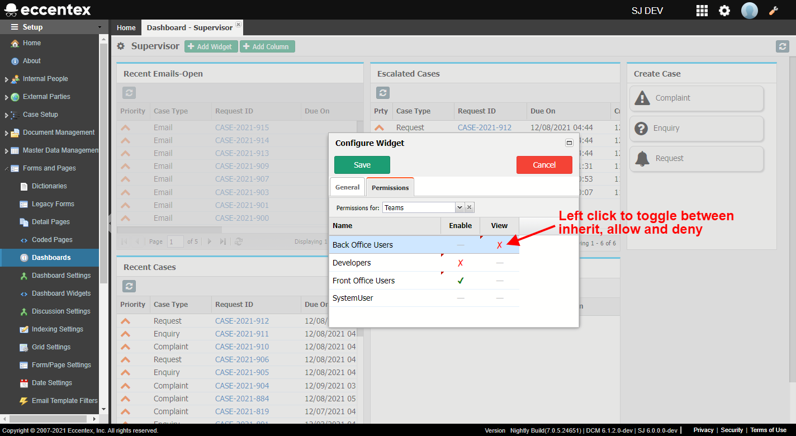This screenshot has width=796, height=436.
Task: Open the Privacy link in footer
Action: 703,430
